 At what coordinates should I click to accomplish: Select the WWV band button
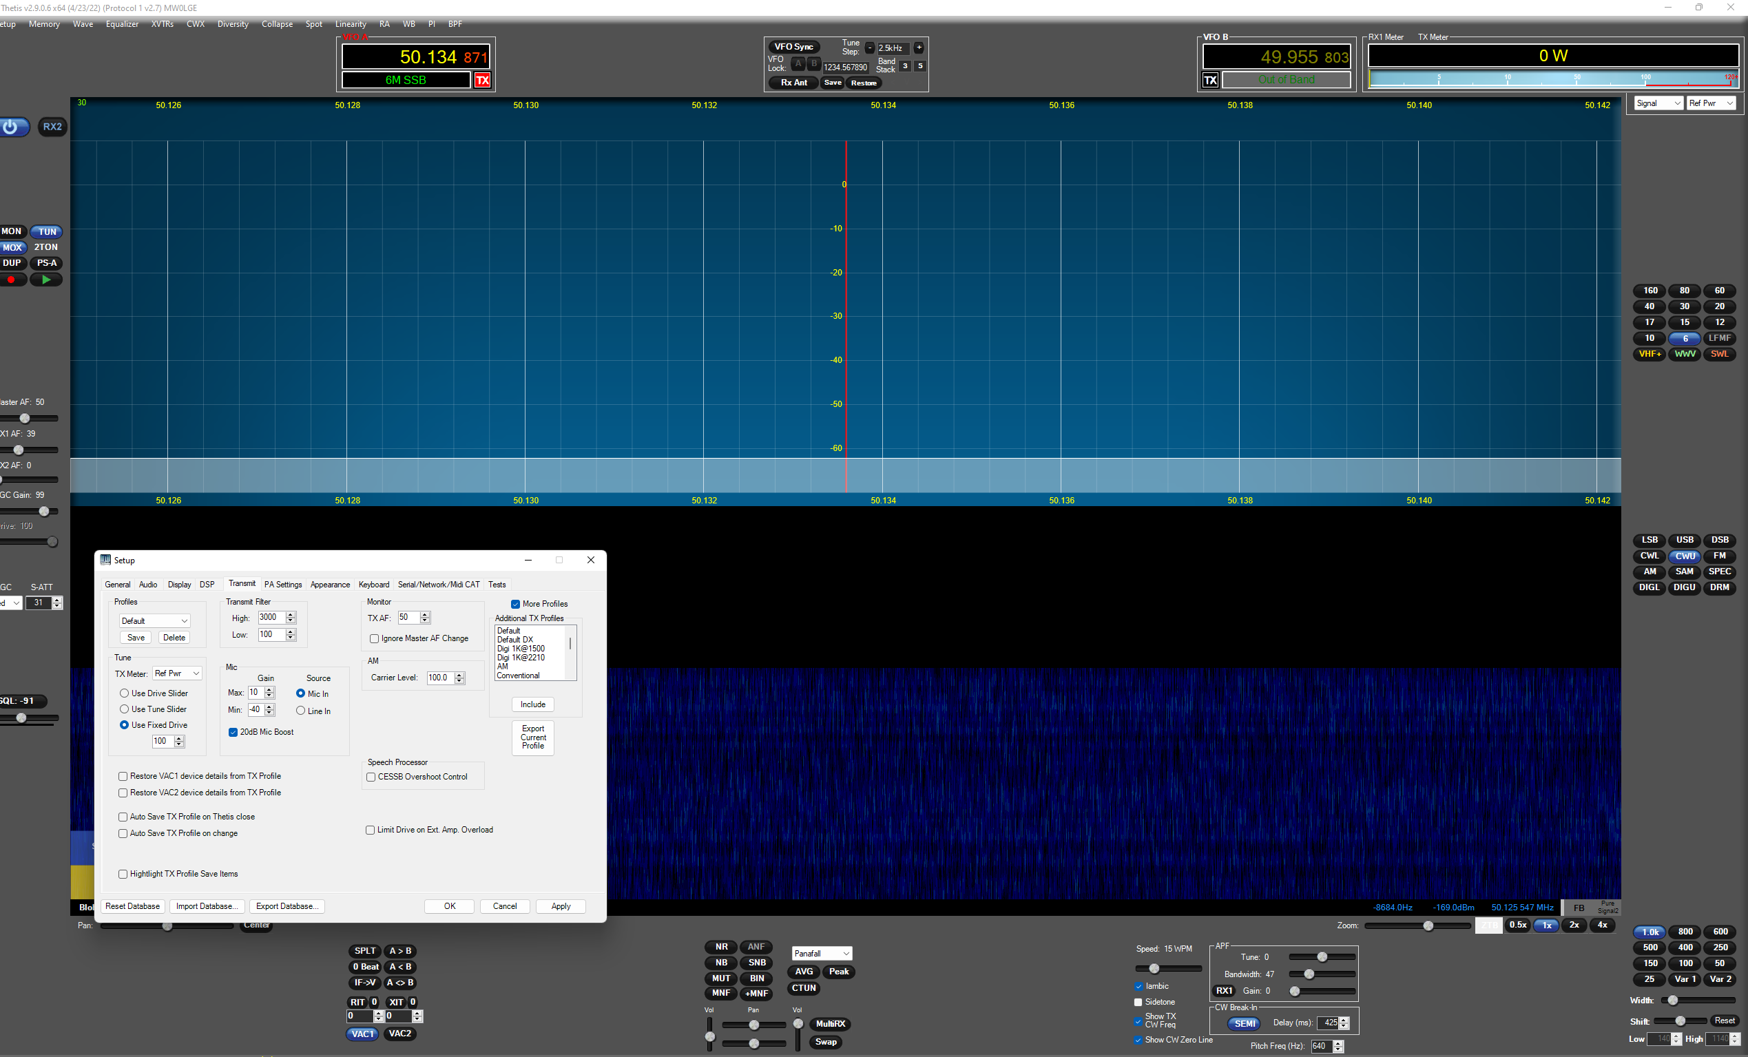[x=1685, y=354]
